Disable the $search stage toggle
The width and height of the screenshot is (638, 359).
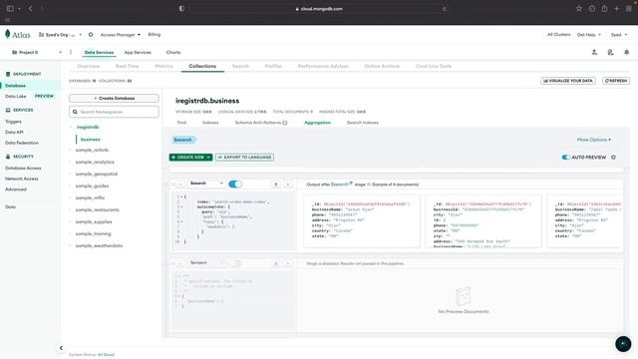click(235, 183)
